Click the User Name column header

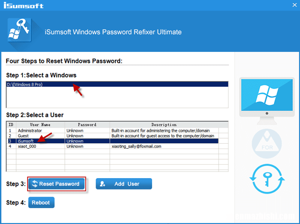(40, 125)
